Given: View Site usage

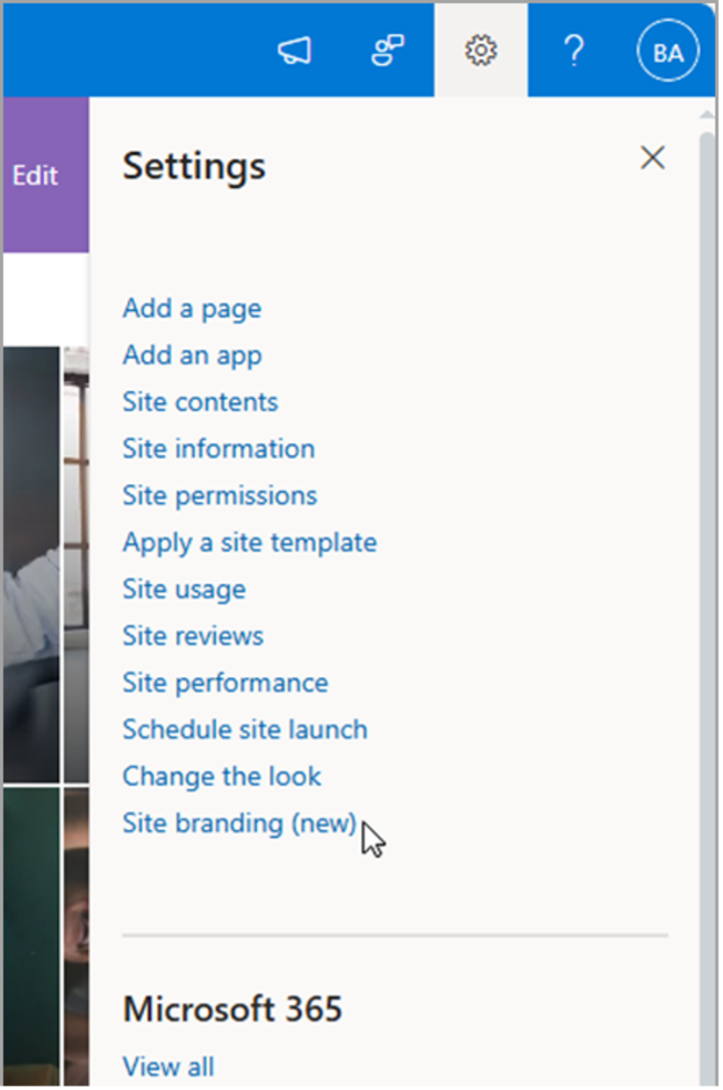Looking at the screenshot, I should coord(183,588).
